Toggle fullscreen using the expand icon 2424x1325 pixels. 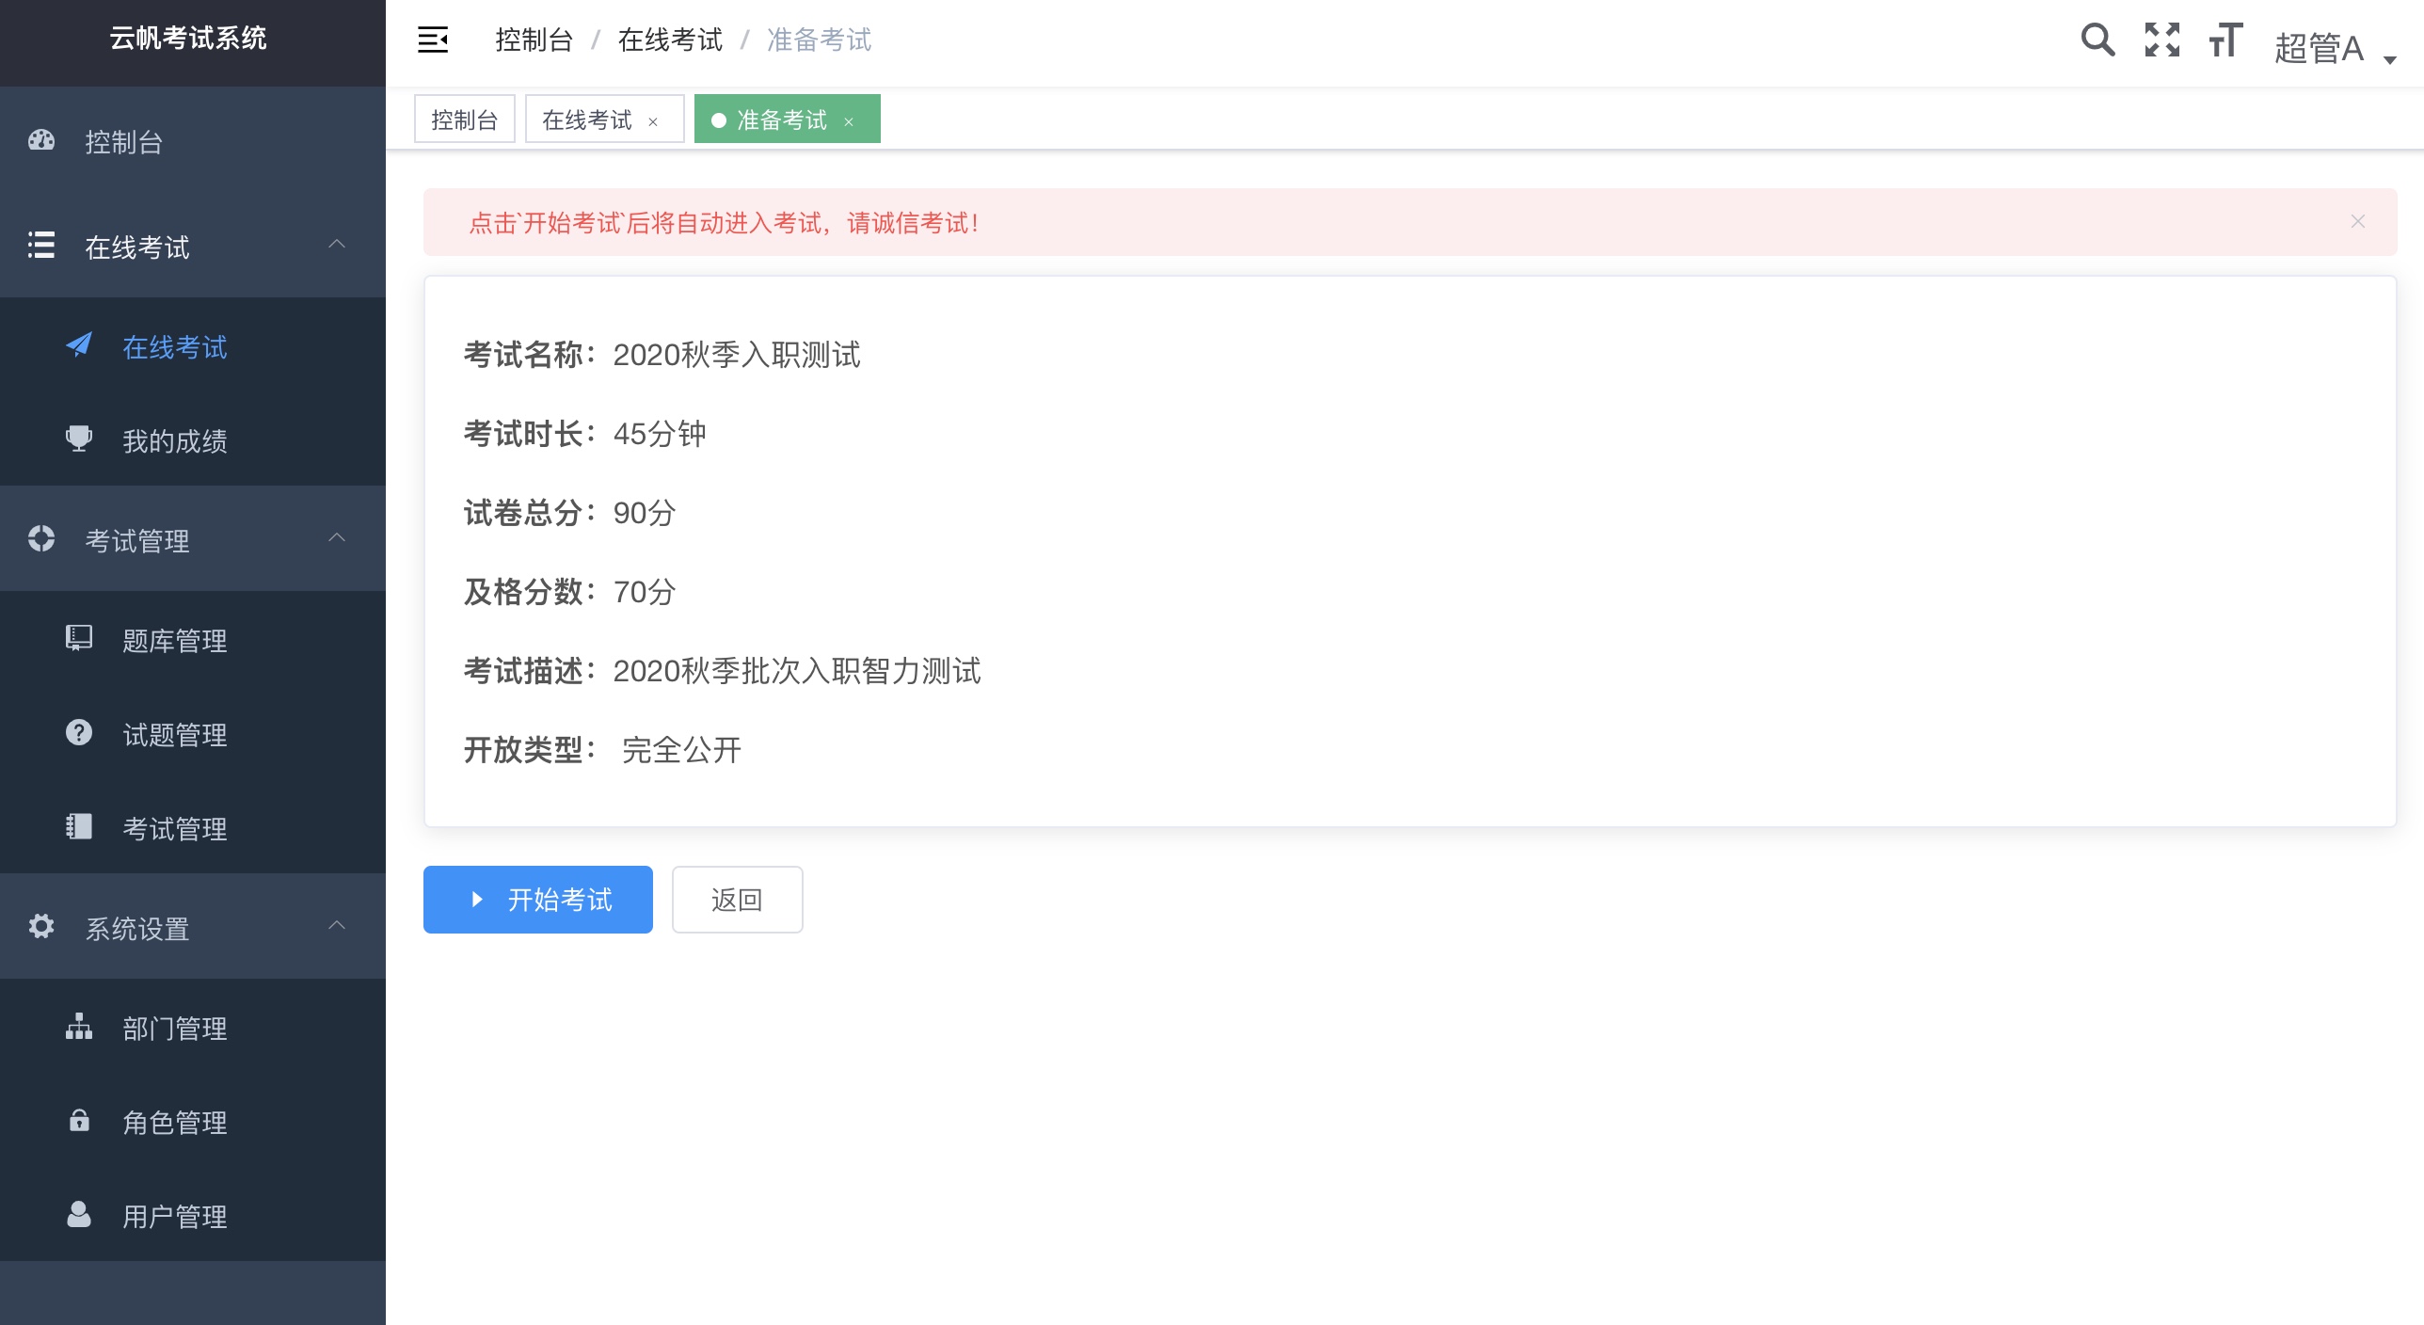click(2161, 40)
